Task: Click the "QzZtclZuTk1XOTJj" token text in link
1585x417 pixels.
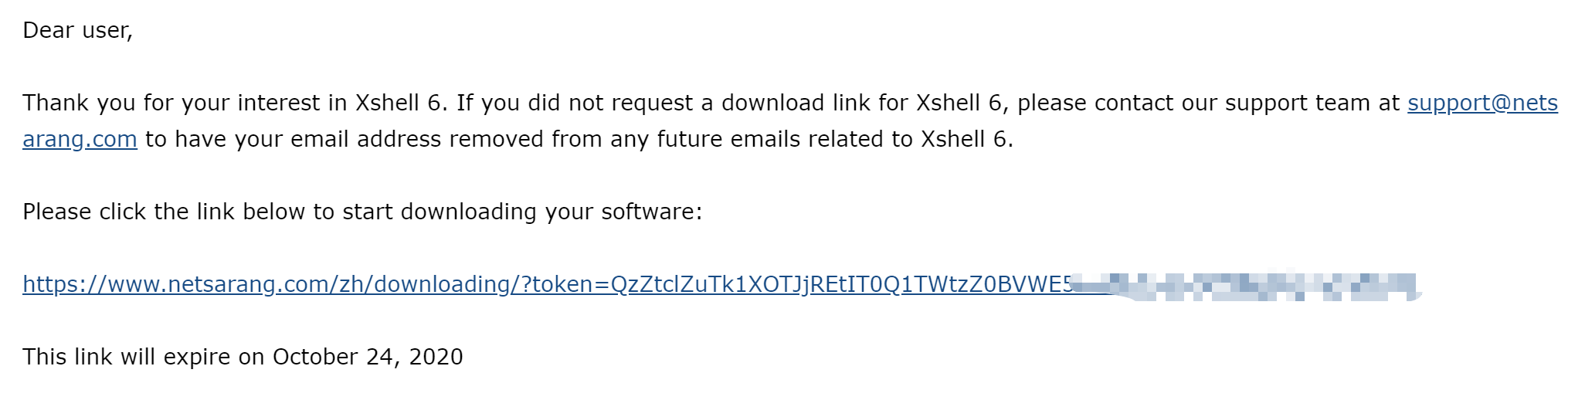Action: coord(709,284)
